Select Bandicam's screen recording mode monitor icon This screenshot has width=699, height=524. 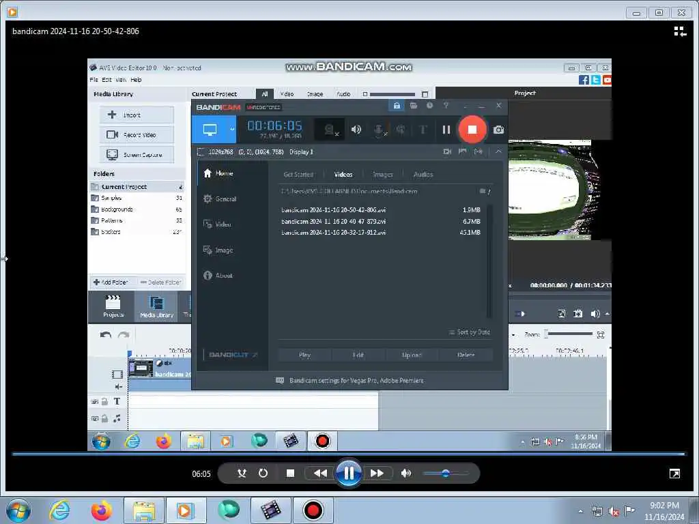[x=210, y=130]
